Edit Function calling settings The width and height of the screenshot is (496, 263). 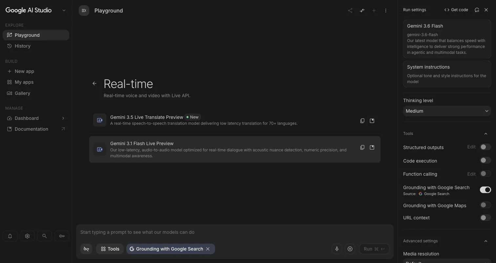pos(471,174)
